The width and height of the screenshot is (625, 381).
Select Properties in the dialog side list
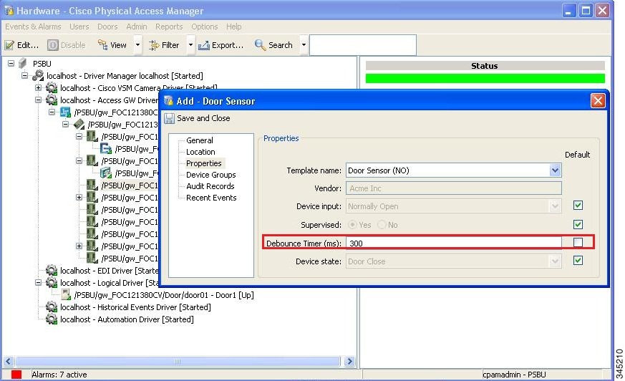pos(204,163)
